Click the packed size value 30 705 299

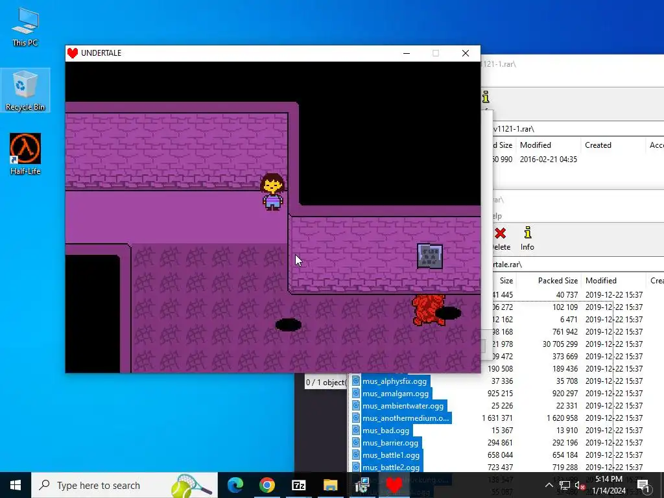click(560, 344)
